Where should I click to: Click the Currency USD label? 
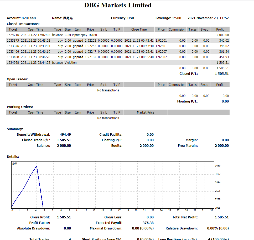[x=122, y=18]
